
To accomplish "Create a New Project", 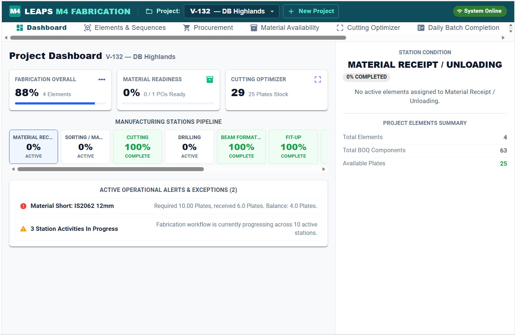I will click(x=311, y=11).
